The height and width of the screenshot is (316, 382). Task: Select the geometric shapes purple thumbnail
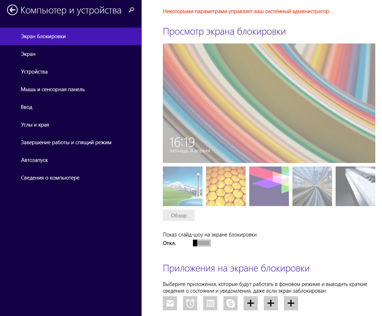click(x=269, y=186)
